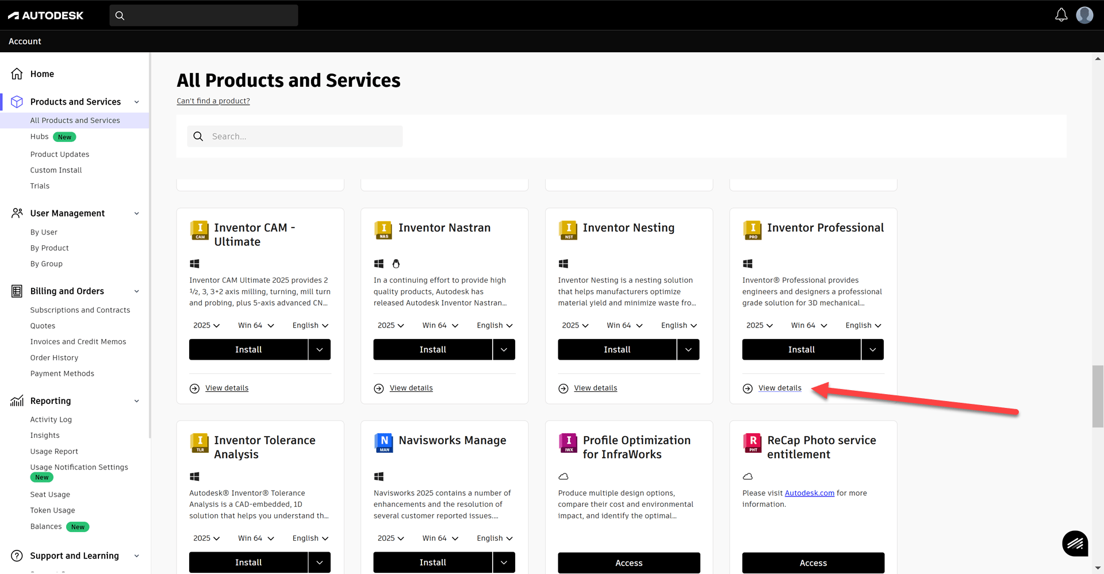Click the Inventor Professional product icon
Screen dimensions: 1104x574
point(752,230)
